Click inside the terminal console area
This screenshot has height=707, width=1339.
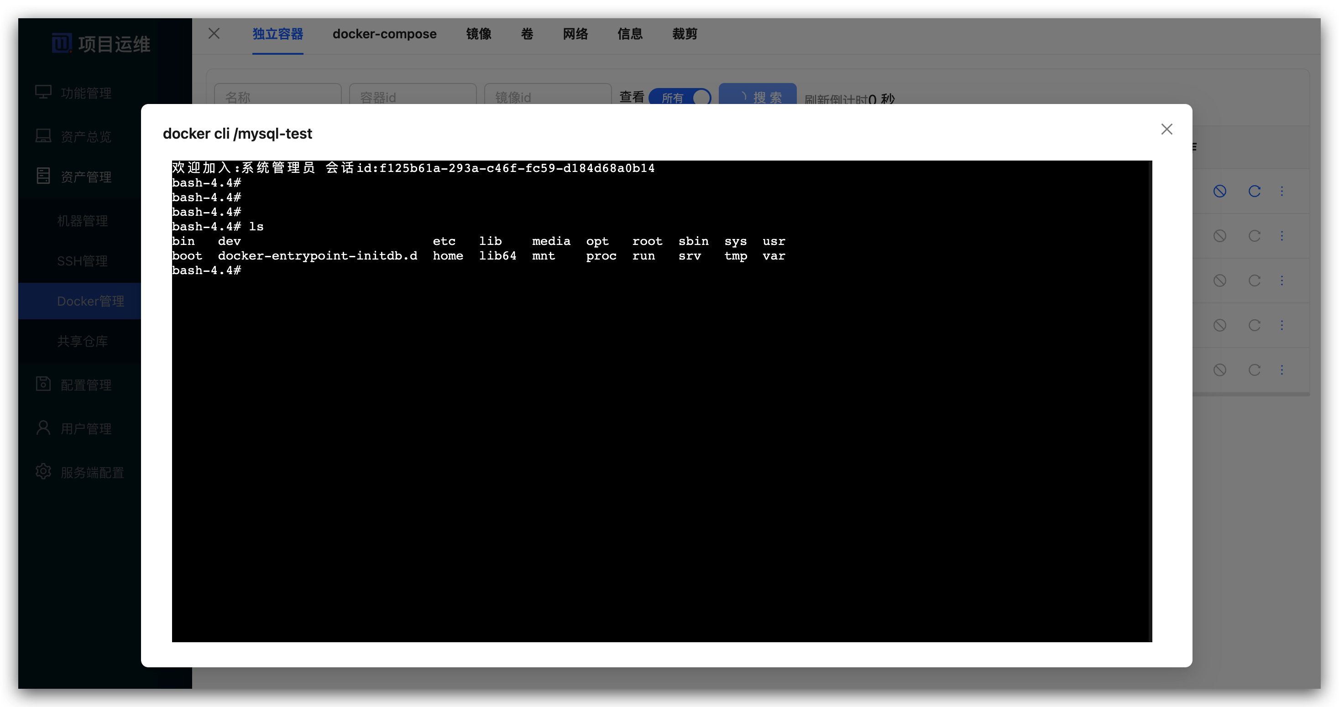point(661,416)
